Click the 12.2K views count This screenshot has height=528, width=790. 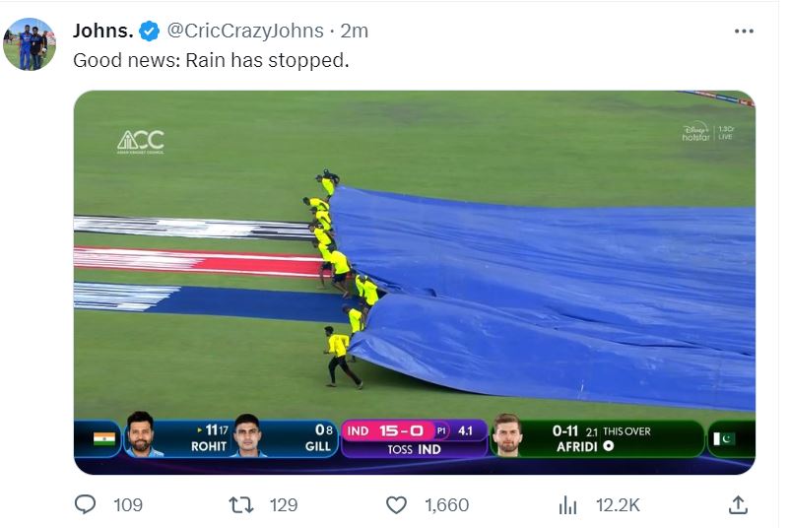click(x=618, y=505)
